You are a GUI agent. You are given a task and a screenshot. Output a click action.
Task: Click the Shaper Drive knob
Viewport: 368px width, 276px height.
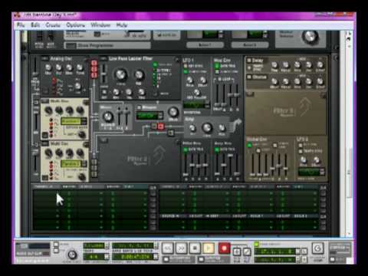click(x=173, y=112)
